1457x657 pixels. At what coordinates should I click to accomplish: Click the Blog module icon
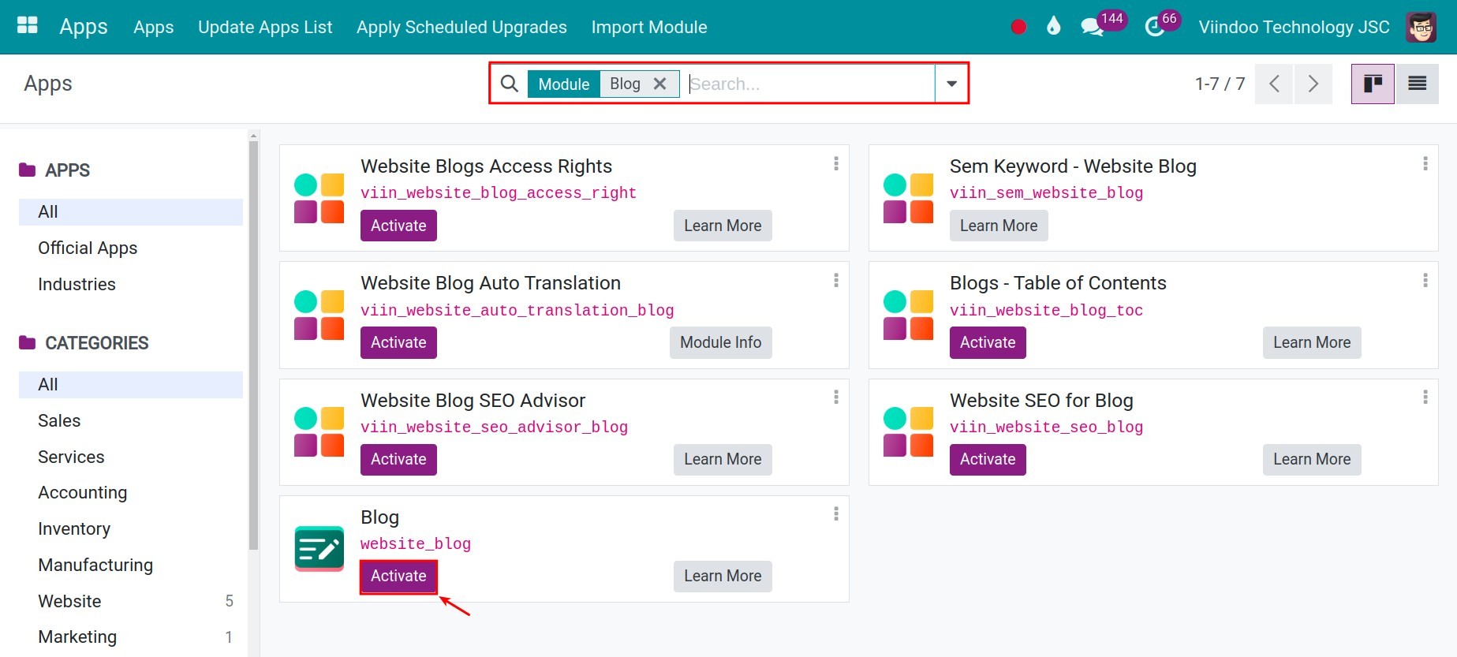tap(319, 548)
